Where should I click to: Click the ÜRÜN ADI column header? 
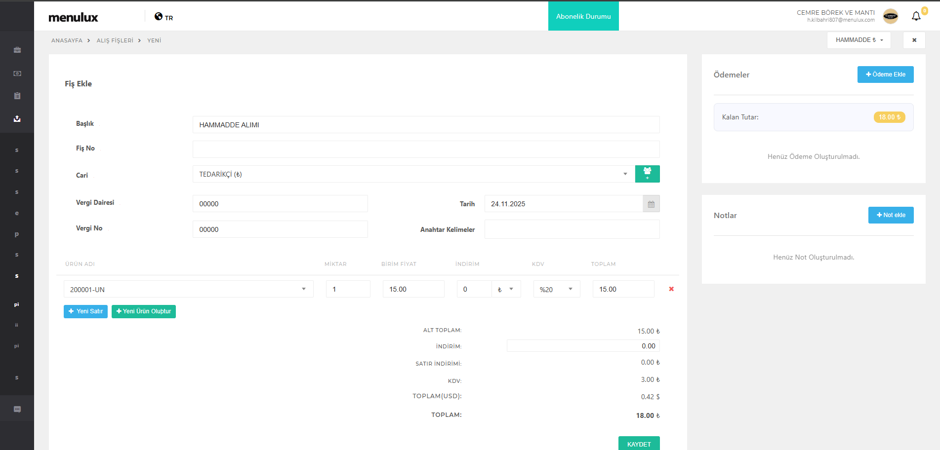coord(80,264)
